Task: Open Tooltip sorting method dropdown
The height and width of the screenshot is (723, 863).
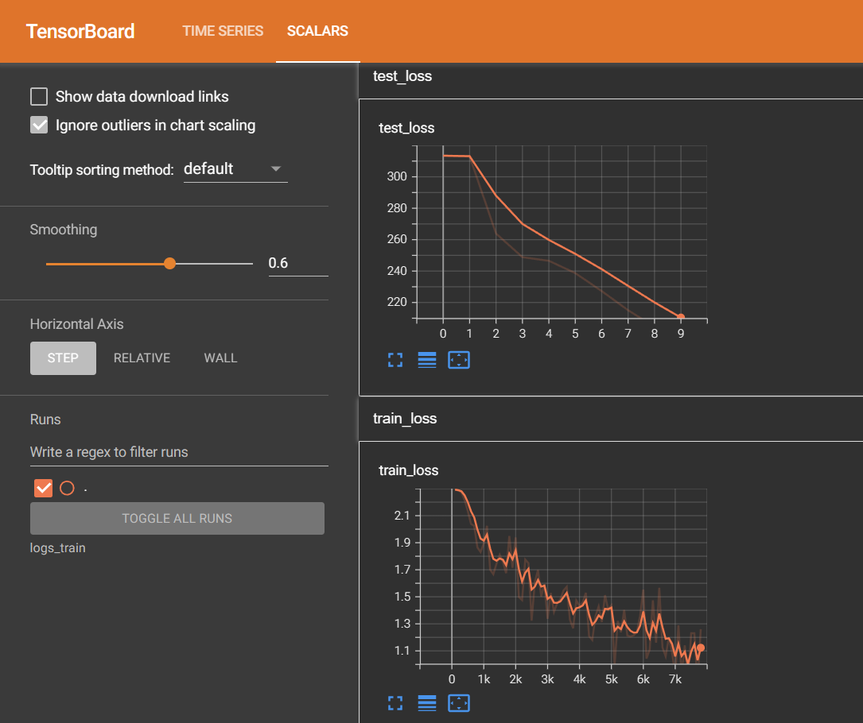Action: coord(235,168)
